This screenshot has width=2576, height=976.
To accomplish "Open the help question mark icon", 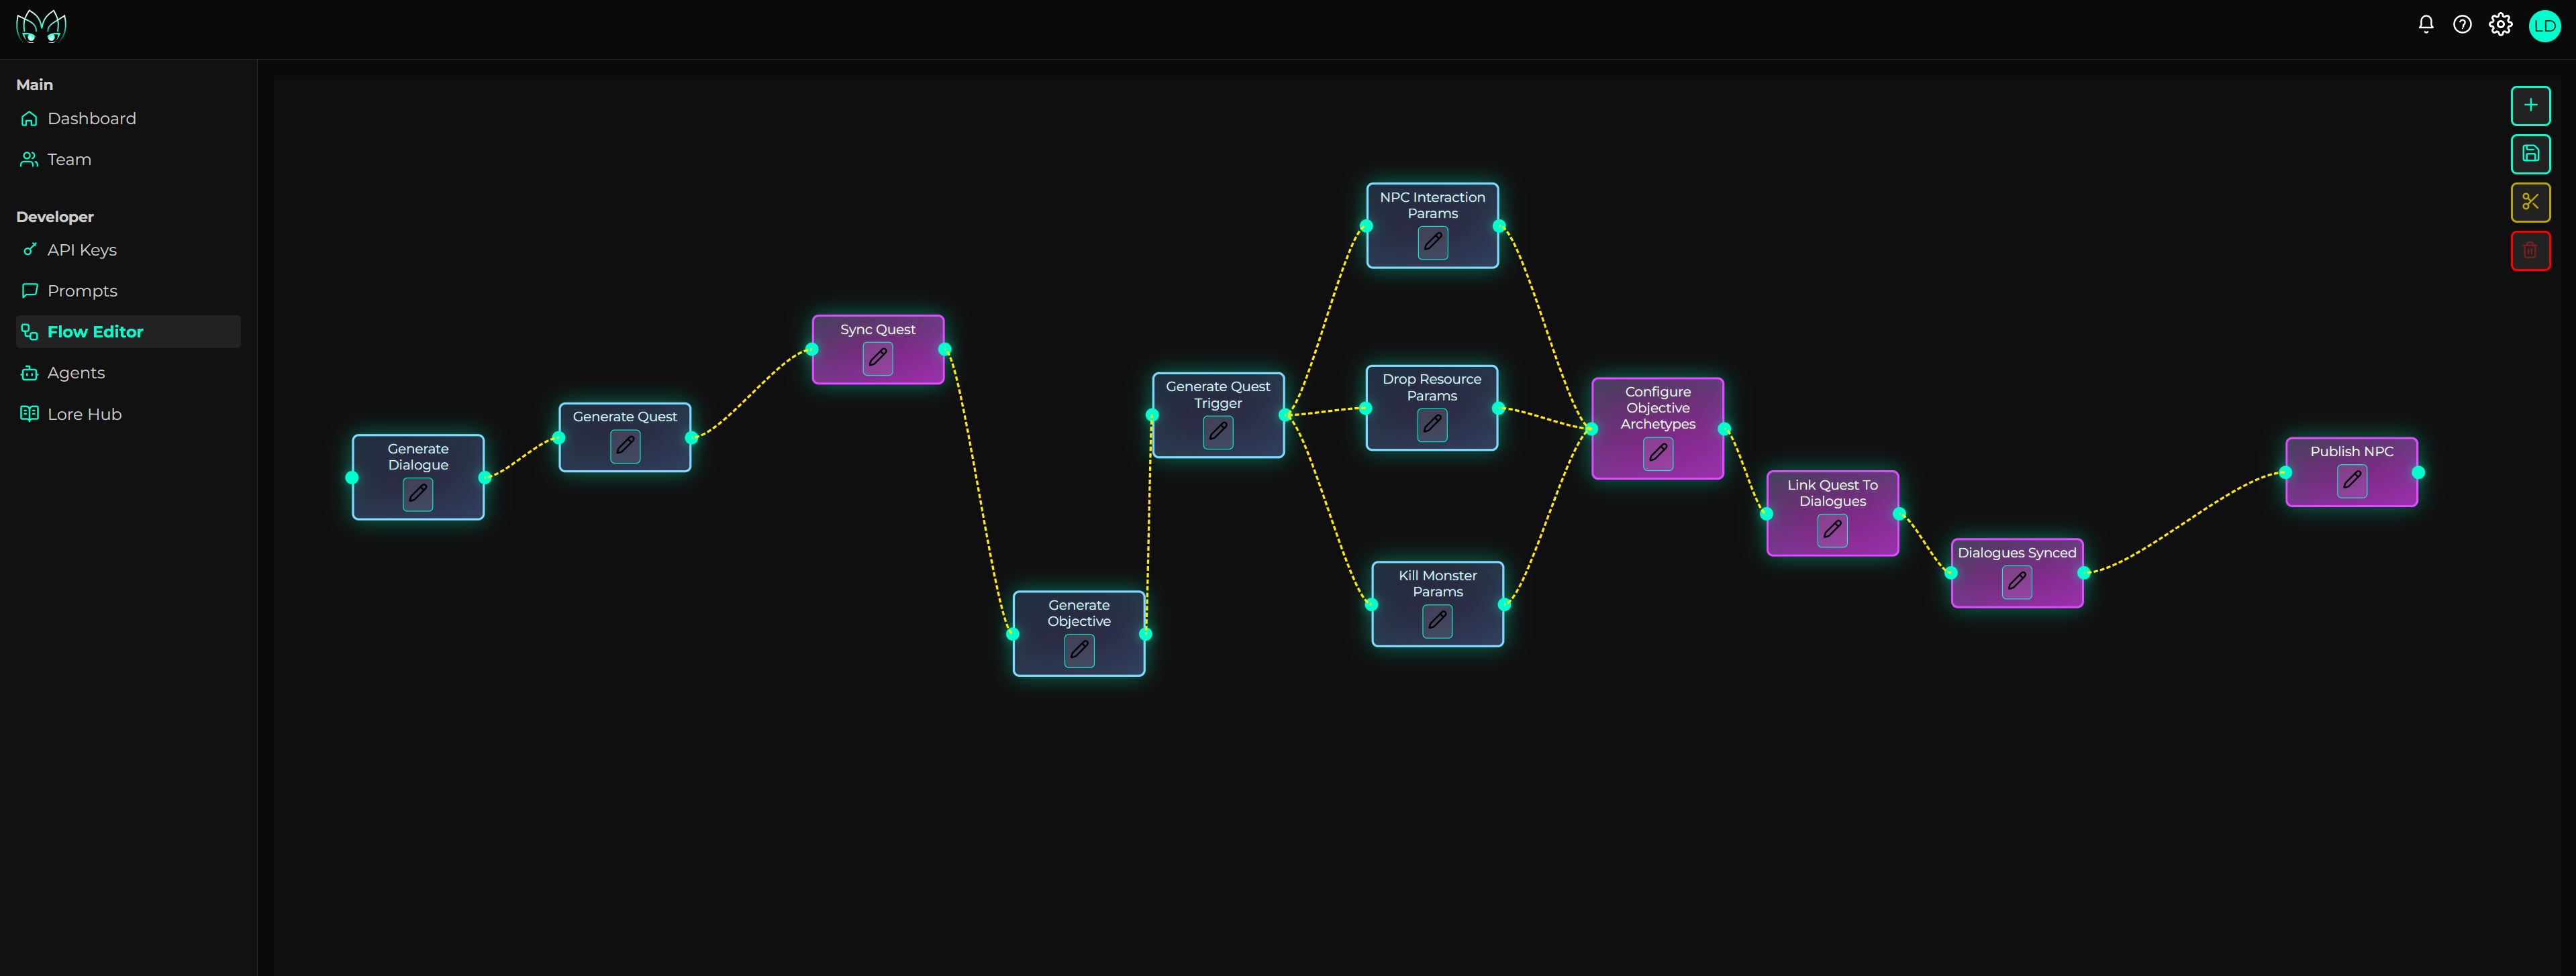I will point(2462,24).
